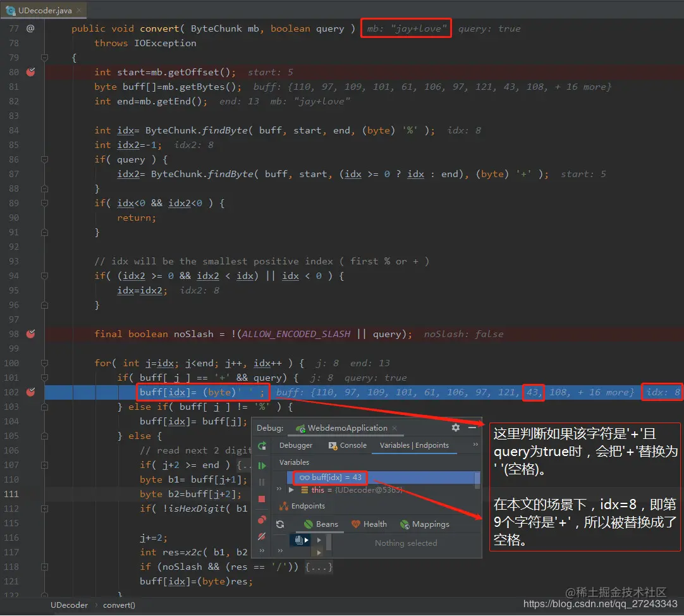Click ALLOW_ENCODED_SLASH constant on line 98

click(x=296, y=334)
